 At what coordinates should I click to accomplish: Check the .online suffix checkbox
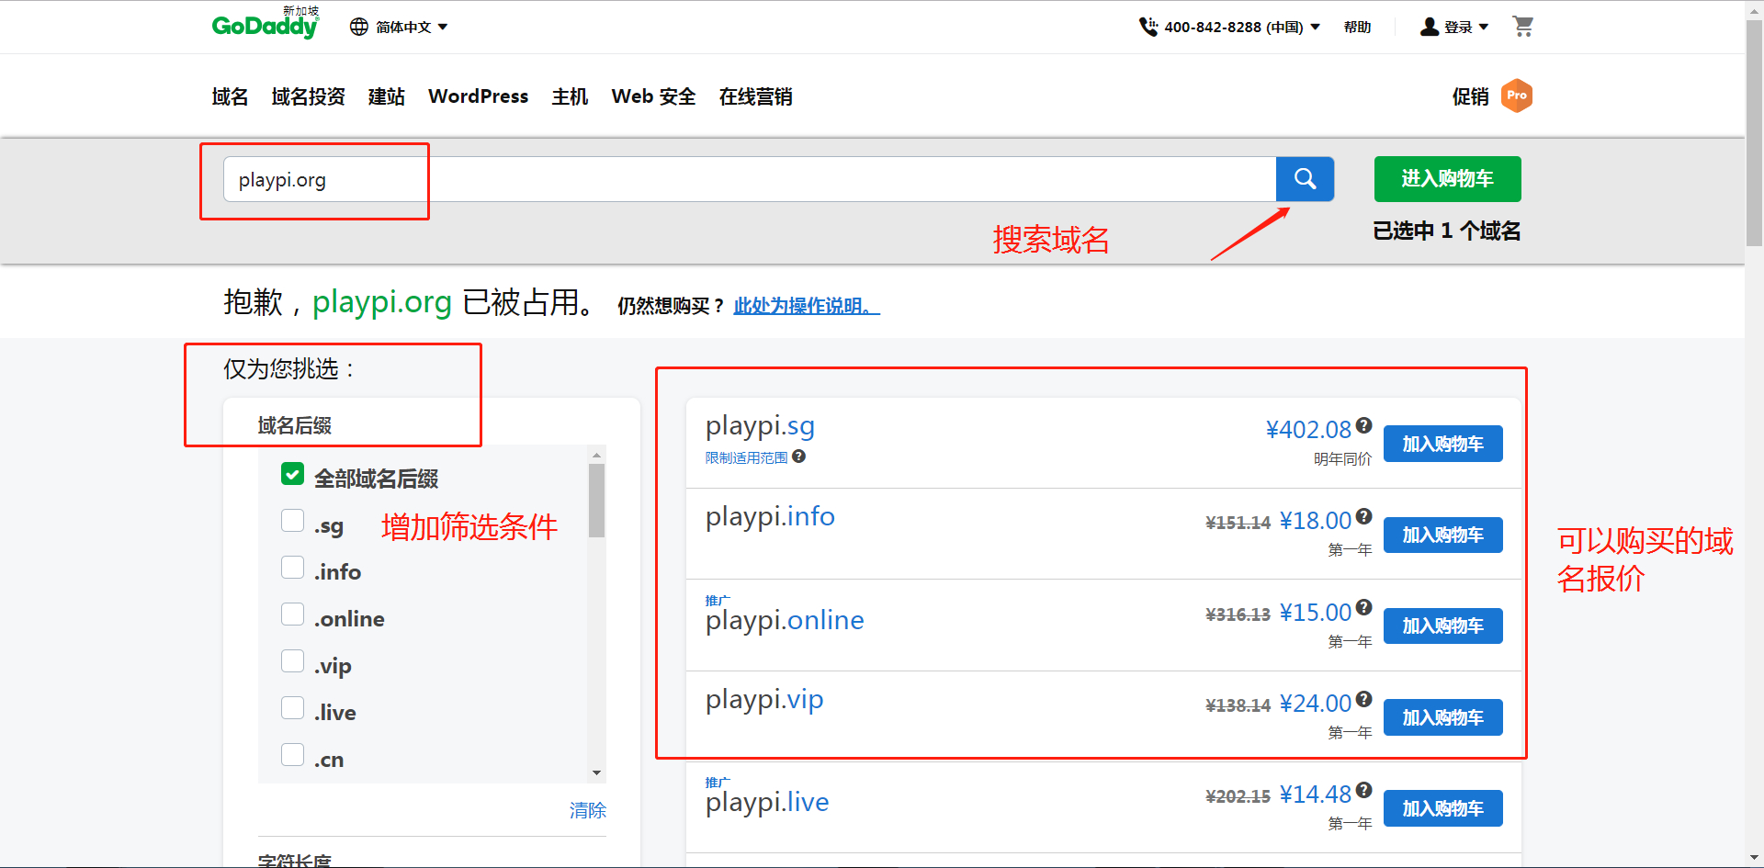coord(292,614)
